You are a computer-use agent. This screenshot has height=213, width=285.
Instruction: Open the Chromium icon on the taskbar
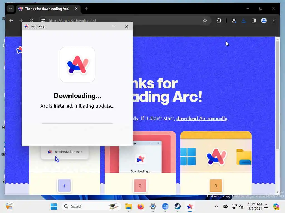(165, 206)
